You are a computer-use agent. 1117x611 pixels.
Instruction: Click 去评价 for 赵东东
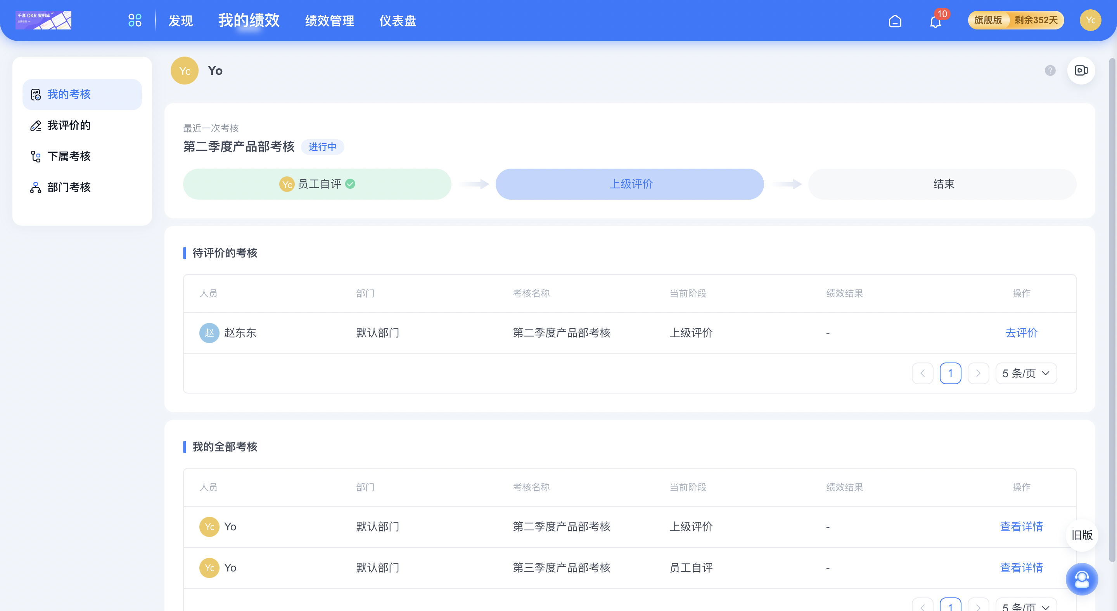point(1021,333)
